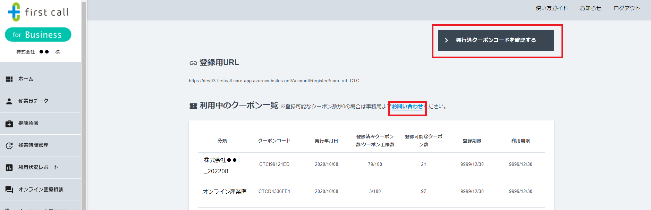Click coupon code CTCI99121ED
The image size is (651, 210).
click(274, 164)
